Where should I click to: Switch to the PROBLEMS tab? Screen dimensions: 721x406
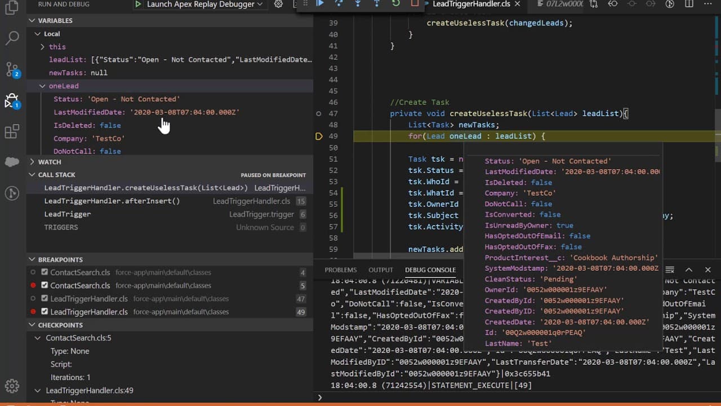pyautogui.click(x=340, y=270)
